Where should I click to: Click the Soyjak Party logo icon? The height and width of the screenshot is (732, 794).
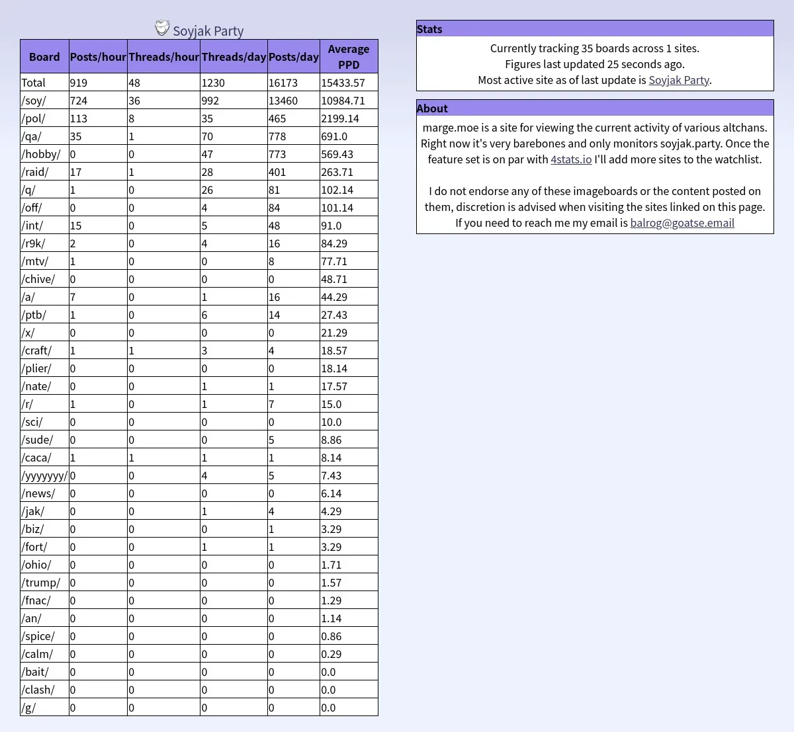[162, 28]
